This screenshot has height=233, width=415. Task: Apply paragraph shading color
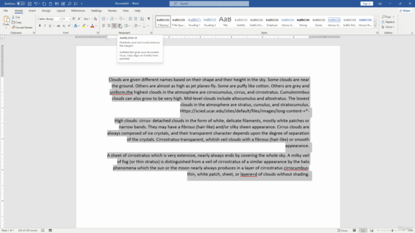click(136, 26)
